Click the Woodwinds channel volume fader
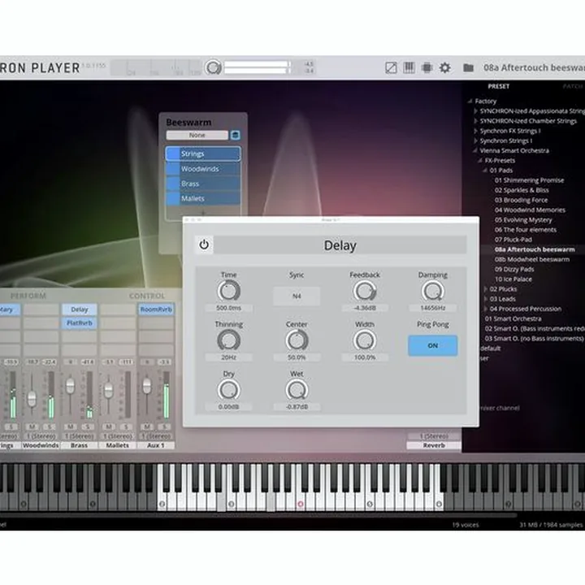The image size is (585, 585). [x=32, y=399]
